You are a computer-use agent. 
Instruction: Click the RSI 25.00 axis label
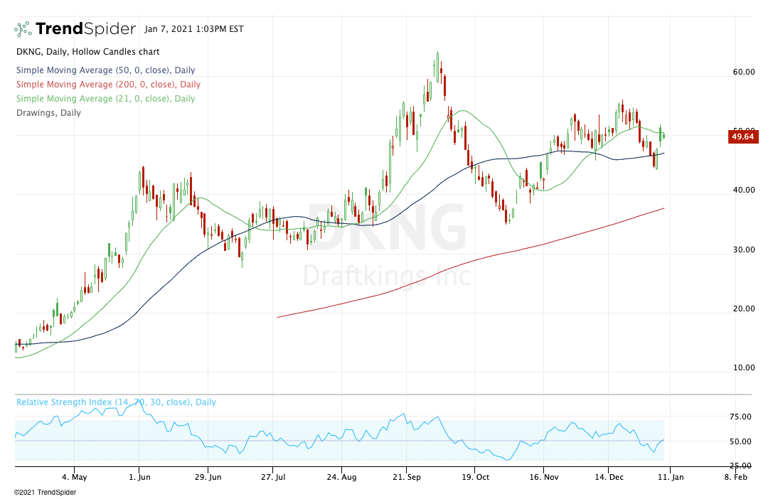coord(740,466)
